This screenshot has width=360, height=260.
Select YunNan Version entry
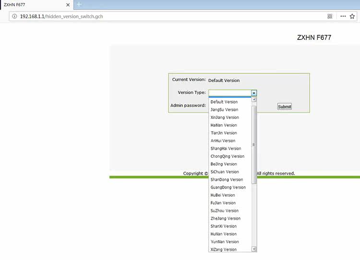230,242
